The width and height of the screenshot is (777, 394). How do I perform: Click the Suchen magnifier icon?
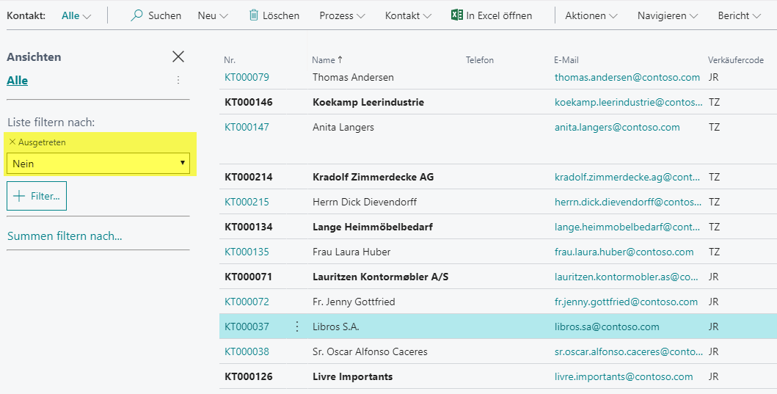click(136, 15)
